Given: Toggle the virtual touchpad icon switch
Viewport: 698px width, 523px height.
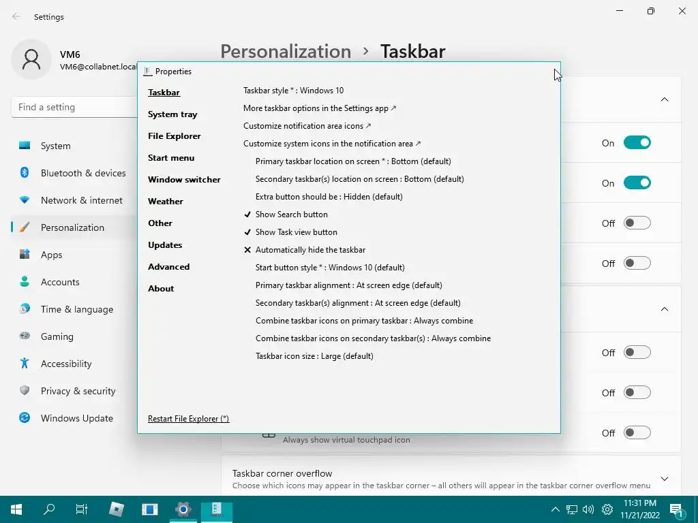Looking at the screenshot, I should [x=637, y=432].
